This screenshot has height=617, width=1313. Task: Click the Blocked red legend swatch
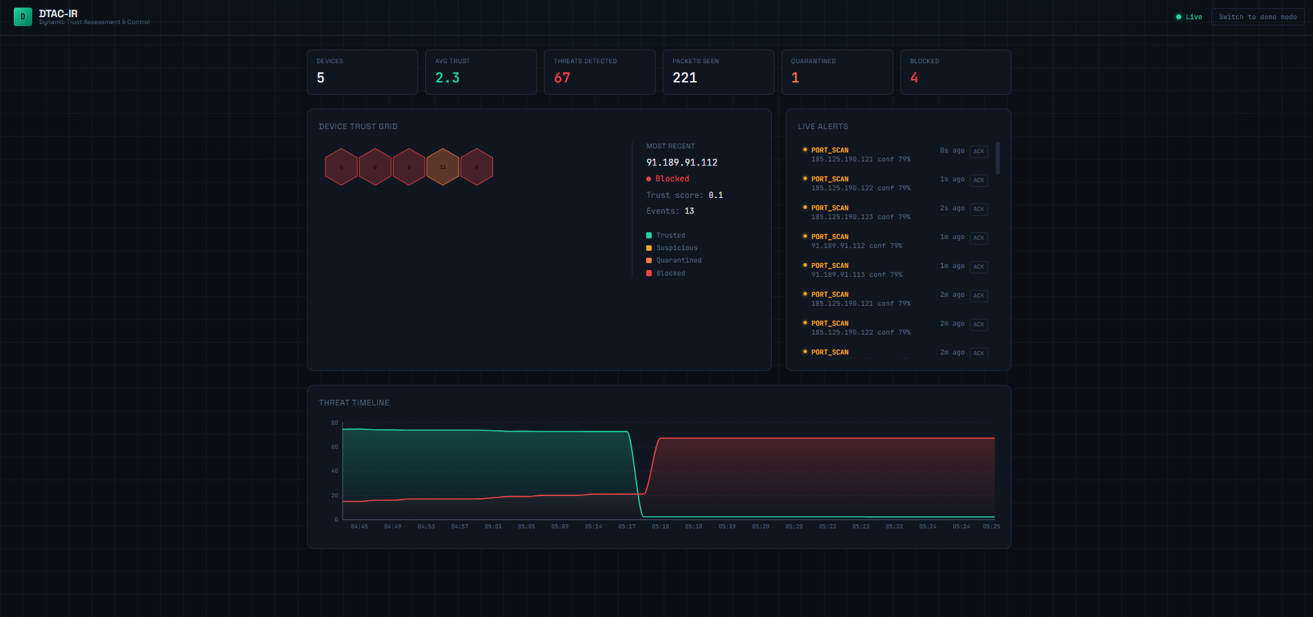pyautogui.click(x=649, y=273)
